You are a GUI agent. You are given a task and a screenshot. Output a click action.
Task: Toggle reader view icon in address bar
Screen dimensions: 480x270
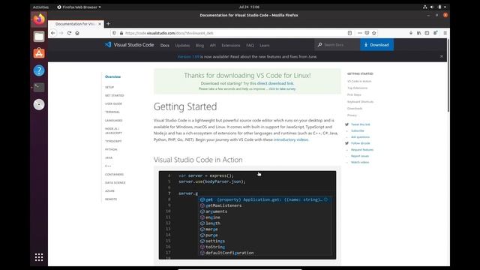(x=349, y=33)
